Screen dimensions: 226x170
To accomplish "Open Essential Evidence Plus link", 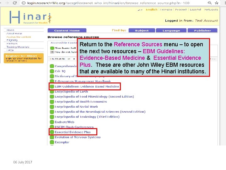I will click(x=73, y=132).
